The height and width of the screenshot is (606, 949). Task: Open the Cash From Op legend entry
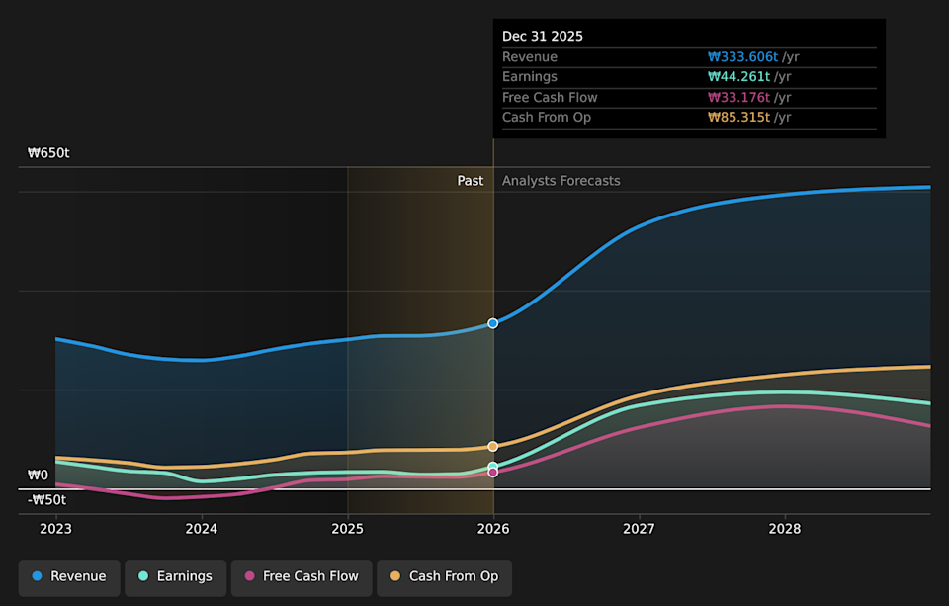tap(444, 577)
